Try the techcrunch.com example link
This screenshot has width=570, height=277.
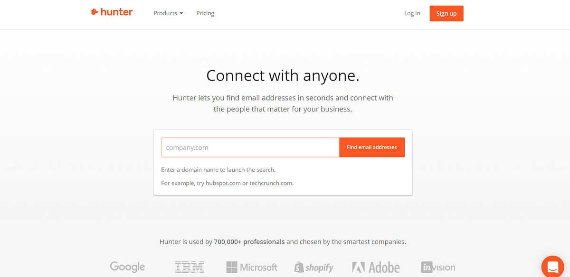pyautogui.click(x=271, y=183)
